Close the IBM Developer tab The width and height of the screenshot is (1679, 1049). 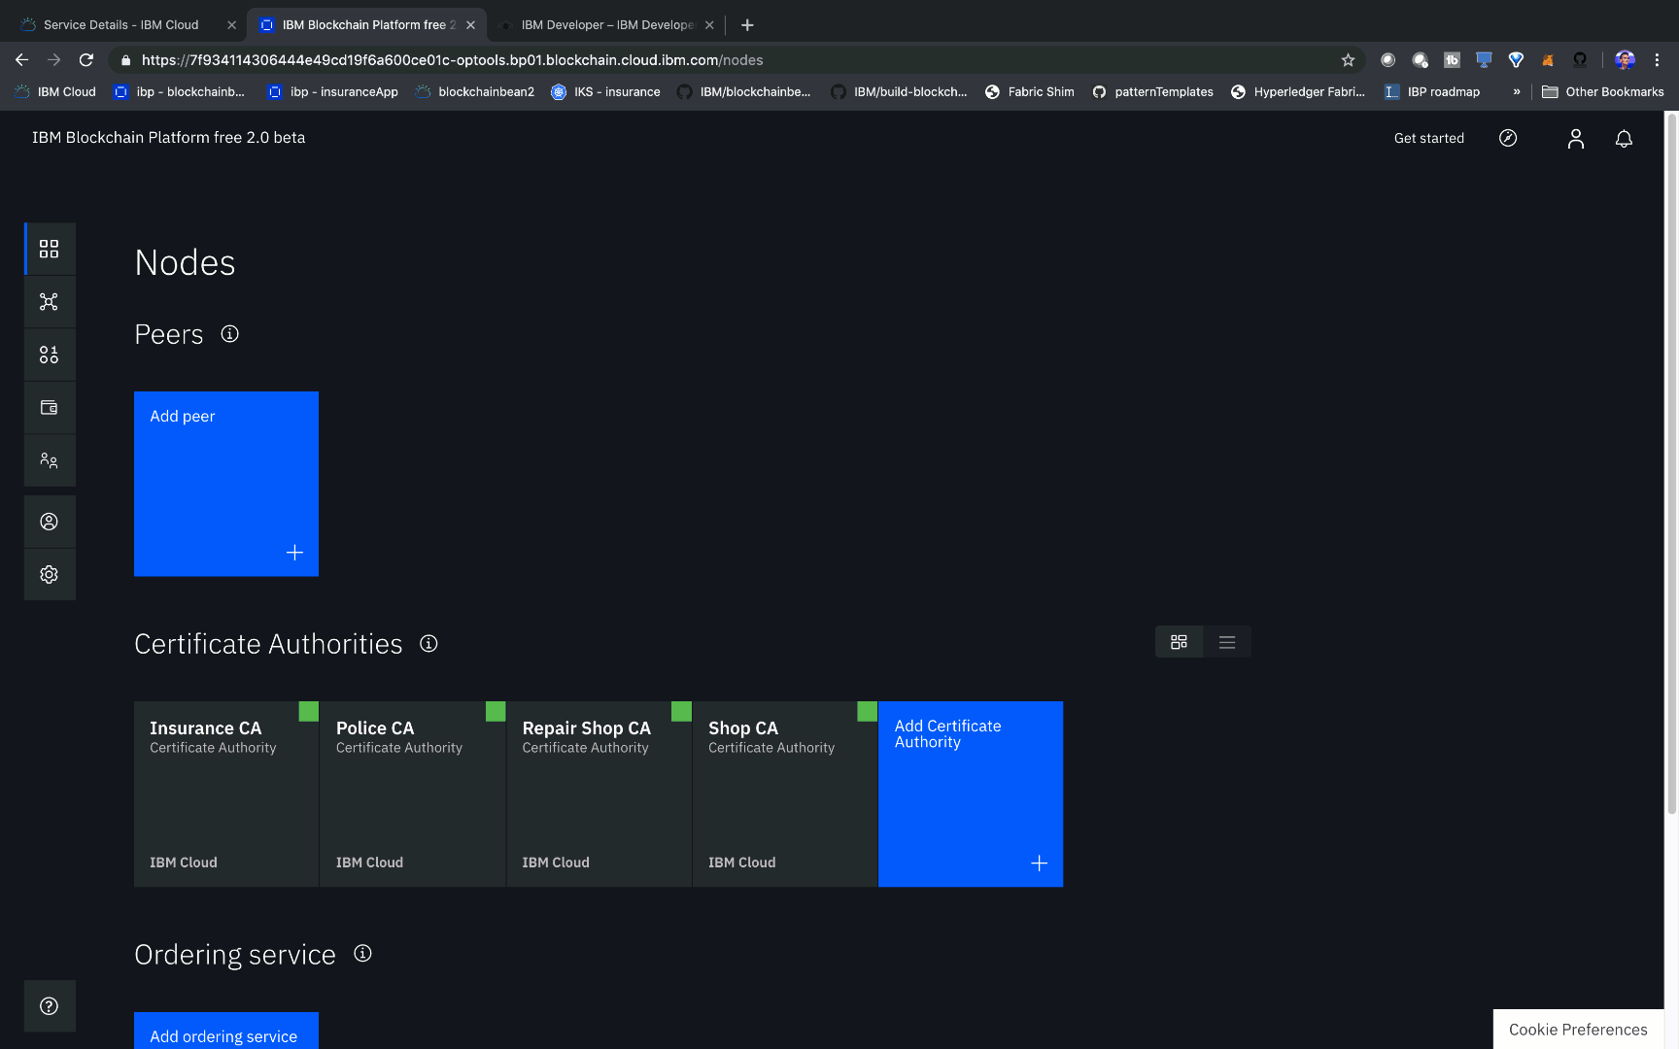[709, 25]
